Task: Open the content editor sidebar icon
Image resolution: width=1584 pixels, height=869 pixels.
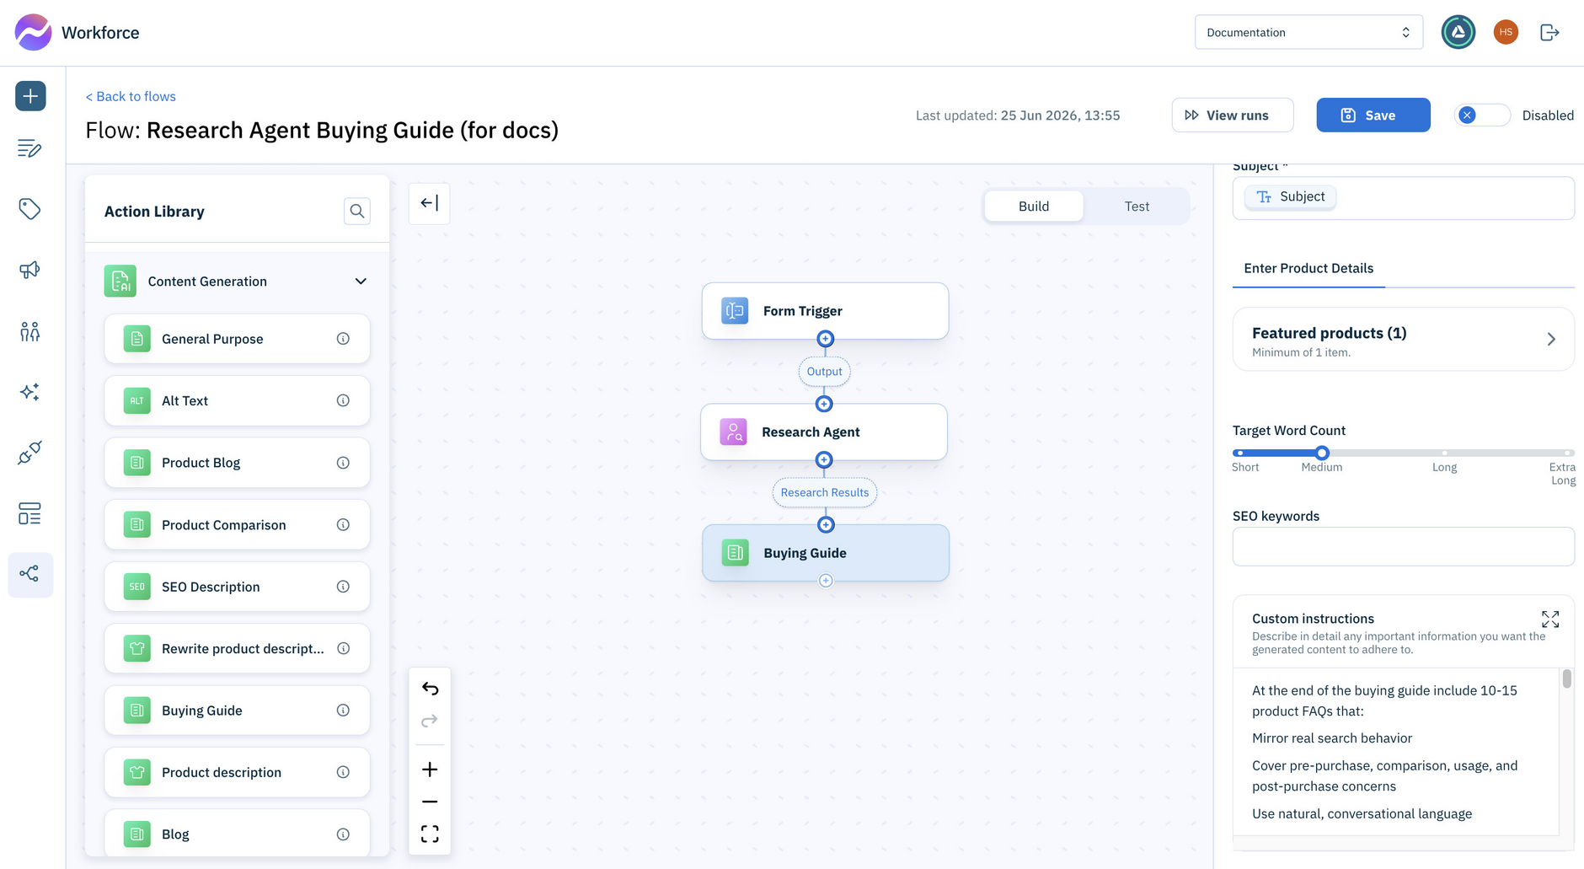Action: (30, 148)
